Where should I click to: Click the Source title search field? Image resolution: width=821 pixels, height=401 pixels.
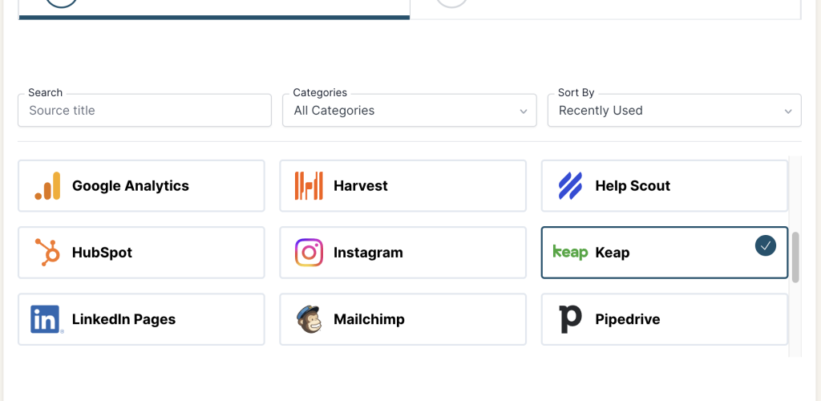tap(144, 111)
